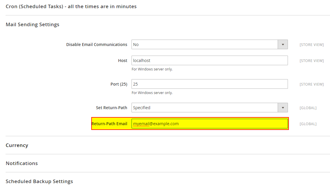Click into the Port (25) text field

(x=209, y=84)
